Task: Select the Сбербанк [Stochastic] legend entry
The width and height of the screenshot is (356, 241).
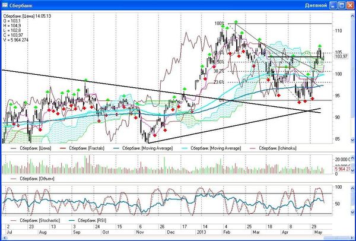Action: pos(35,220)
